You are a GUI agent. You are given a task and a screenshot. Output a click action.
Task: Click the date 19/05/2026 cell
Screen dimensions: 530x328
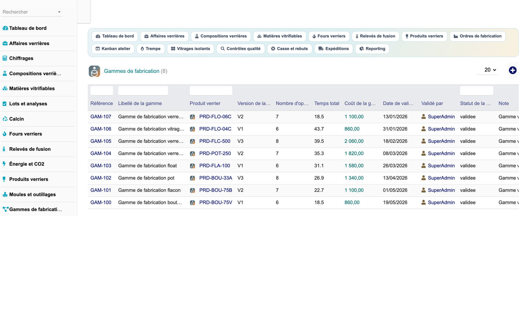click(x=395, y=203)
